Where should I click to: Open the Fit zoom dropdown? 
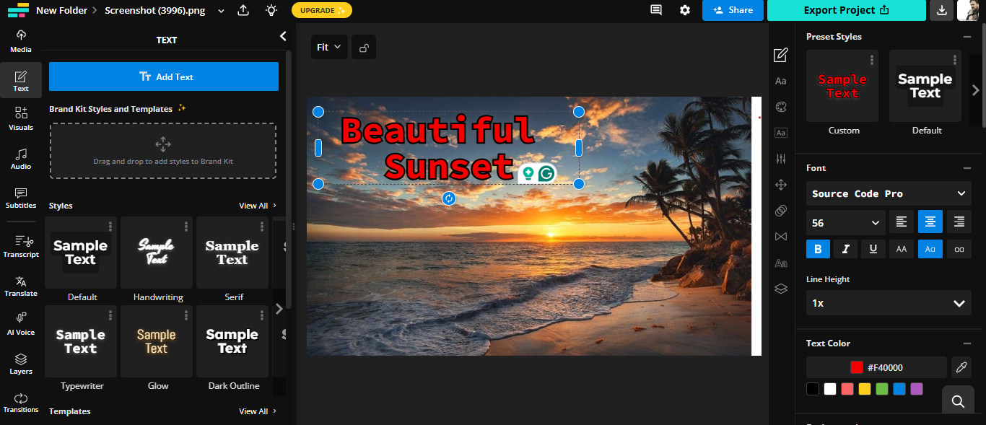[329, 46]
